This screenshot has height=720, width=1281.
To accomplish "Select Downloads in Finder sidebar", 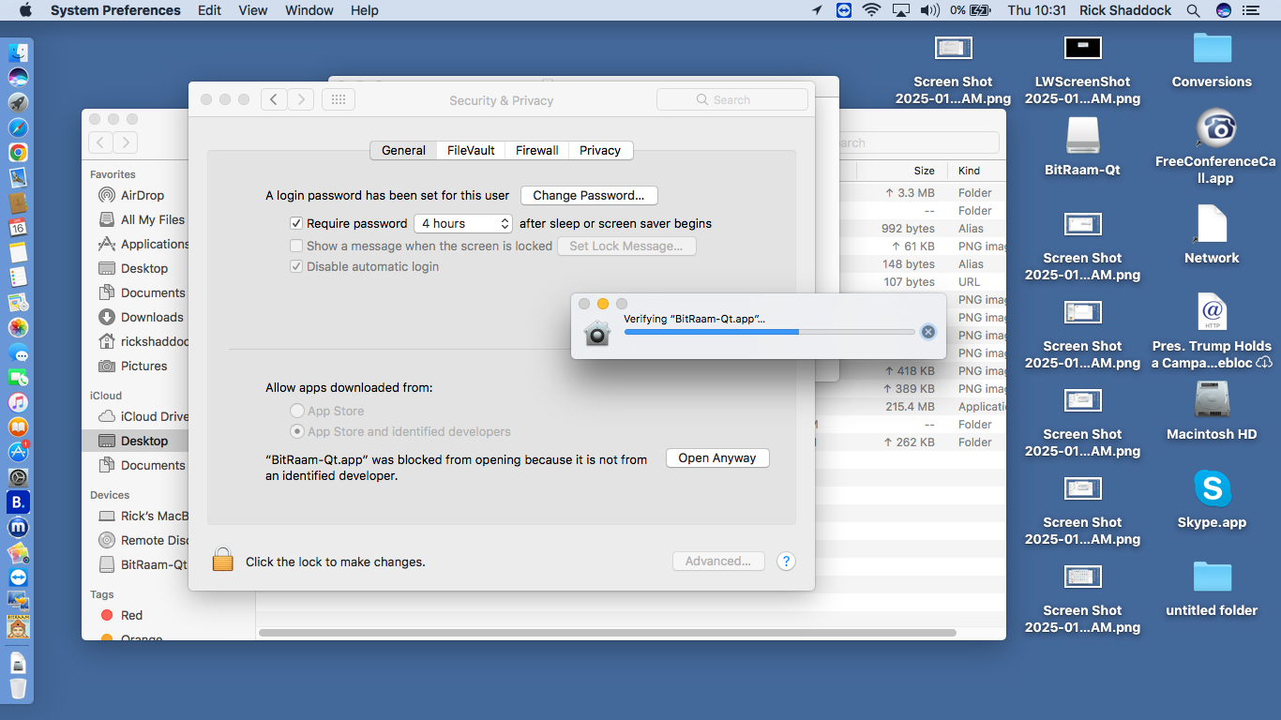I will [152, 317].
